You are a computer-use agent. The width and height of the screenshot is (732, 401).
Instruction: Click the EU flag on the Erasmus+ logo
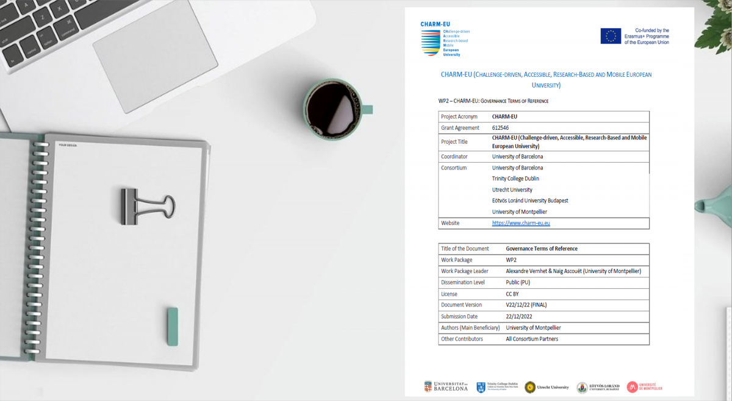point(610,35)
